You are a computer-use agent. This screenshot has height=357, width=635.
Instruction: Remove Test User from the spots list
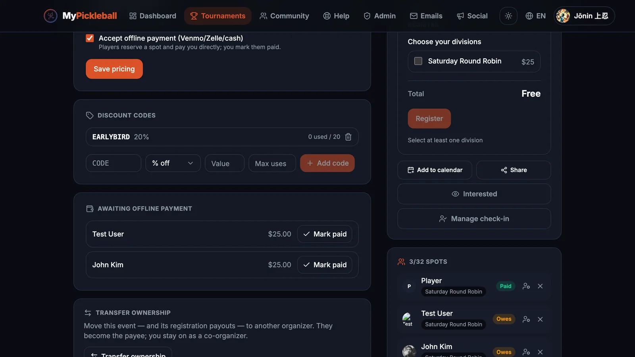click(540, 319)
